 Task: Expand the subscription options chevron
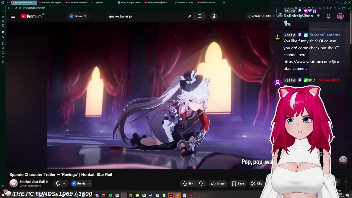(x=64, y=183)
